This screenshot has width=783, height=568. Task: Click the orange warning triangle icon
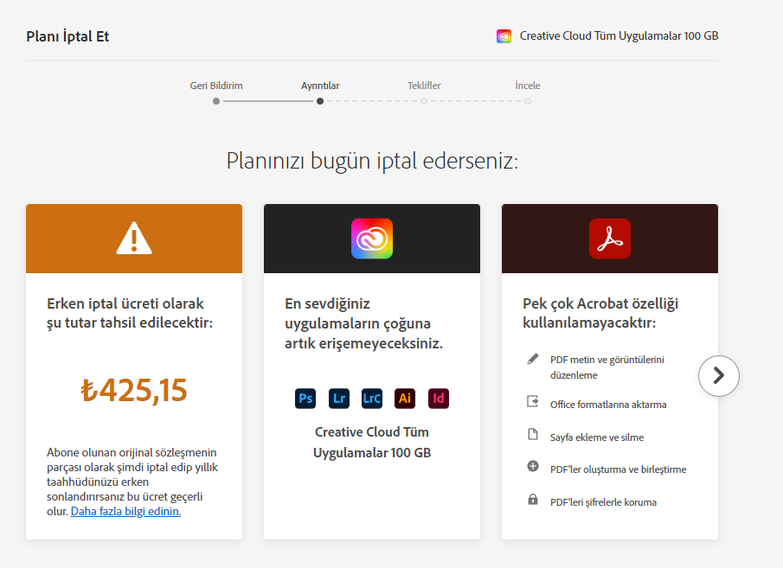pos(134,238)
